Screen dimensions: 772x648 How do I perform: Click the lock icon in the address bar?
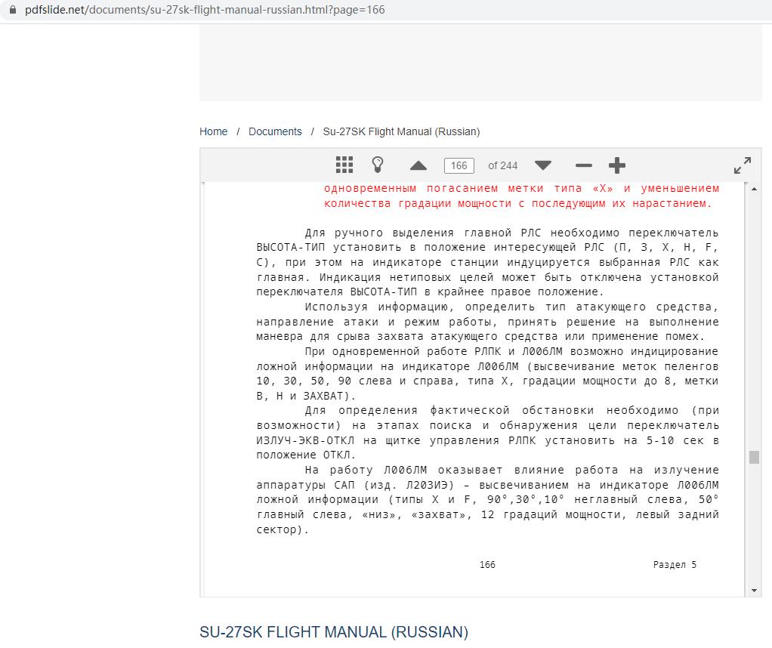(13, 10)
